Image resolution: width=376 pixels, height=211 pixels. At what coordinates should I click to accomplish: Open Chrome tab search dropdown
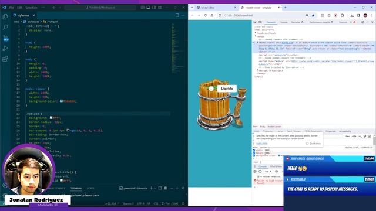192,8
